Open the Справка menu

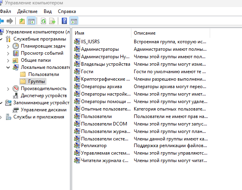point(67,11)
